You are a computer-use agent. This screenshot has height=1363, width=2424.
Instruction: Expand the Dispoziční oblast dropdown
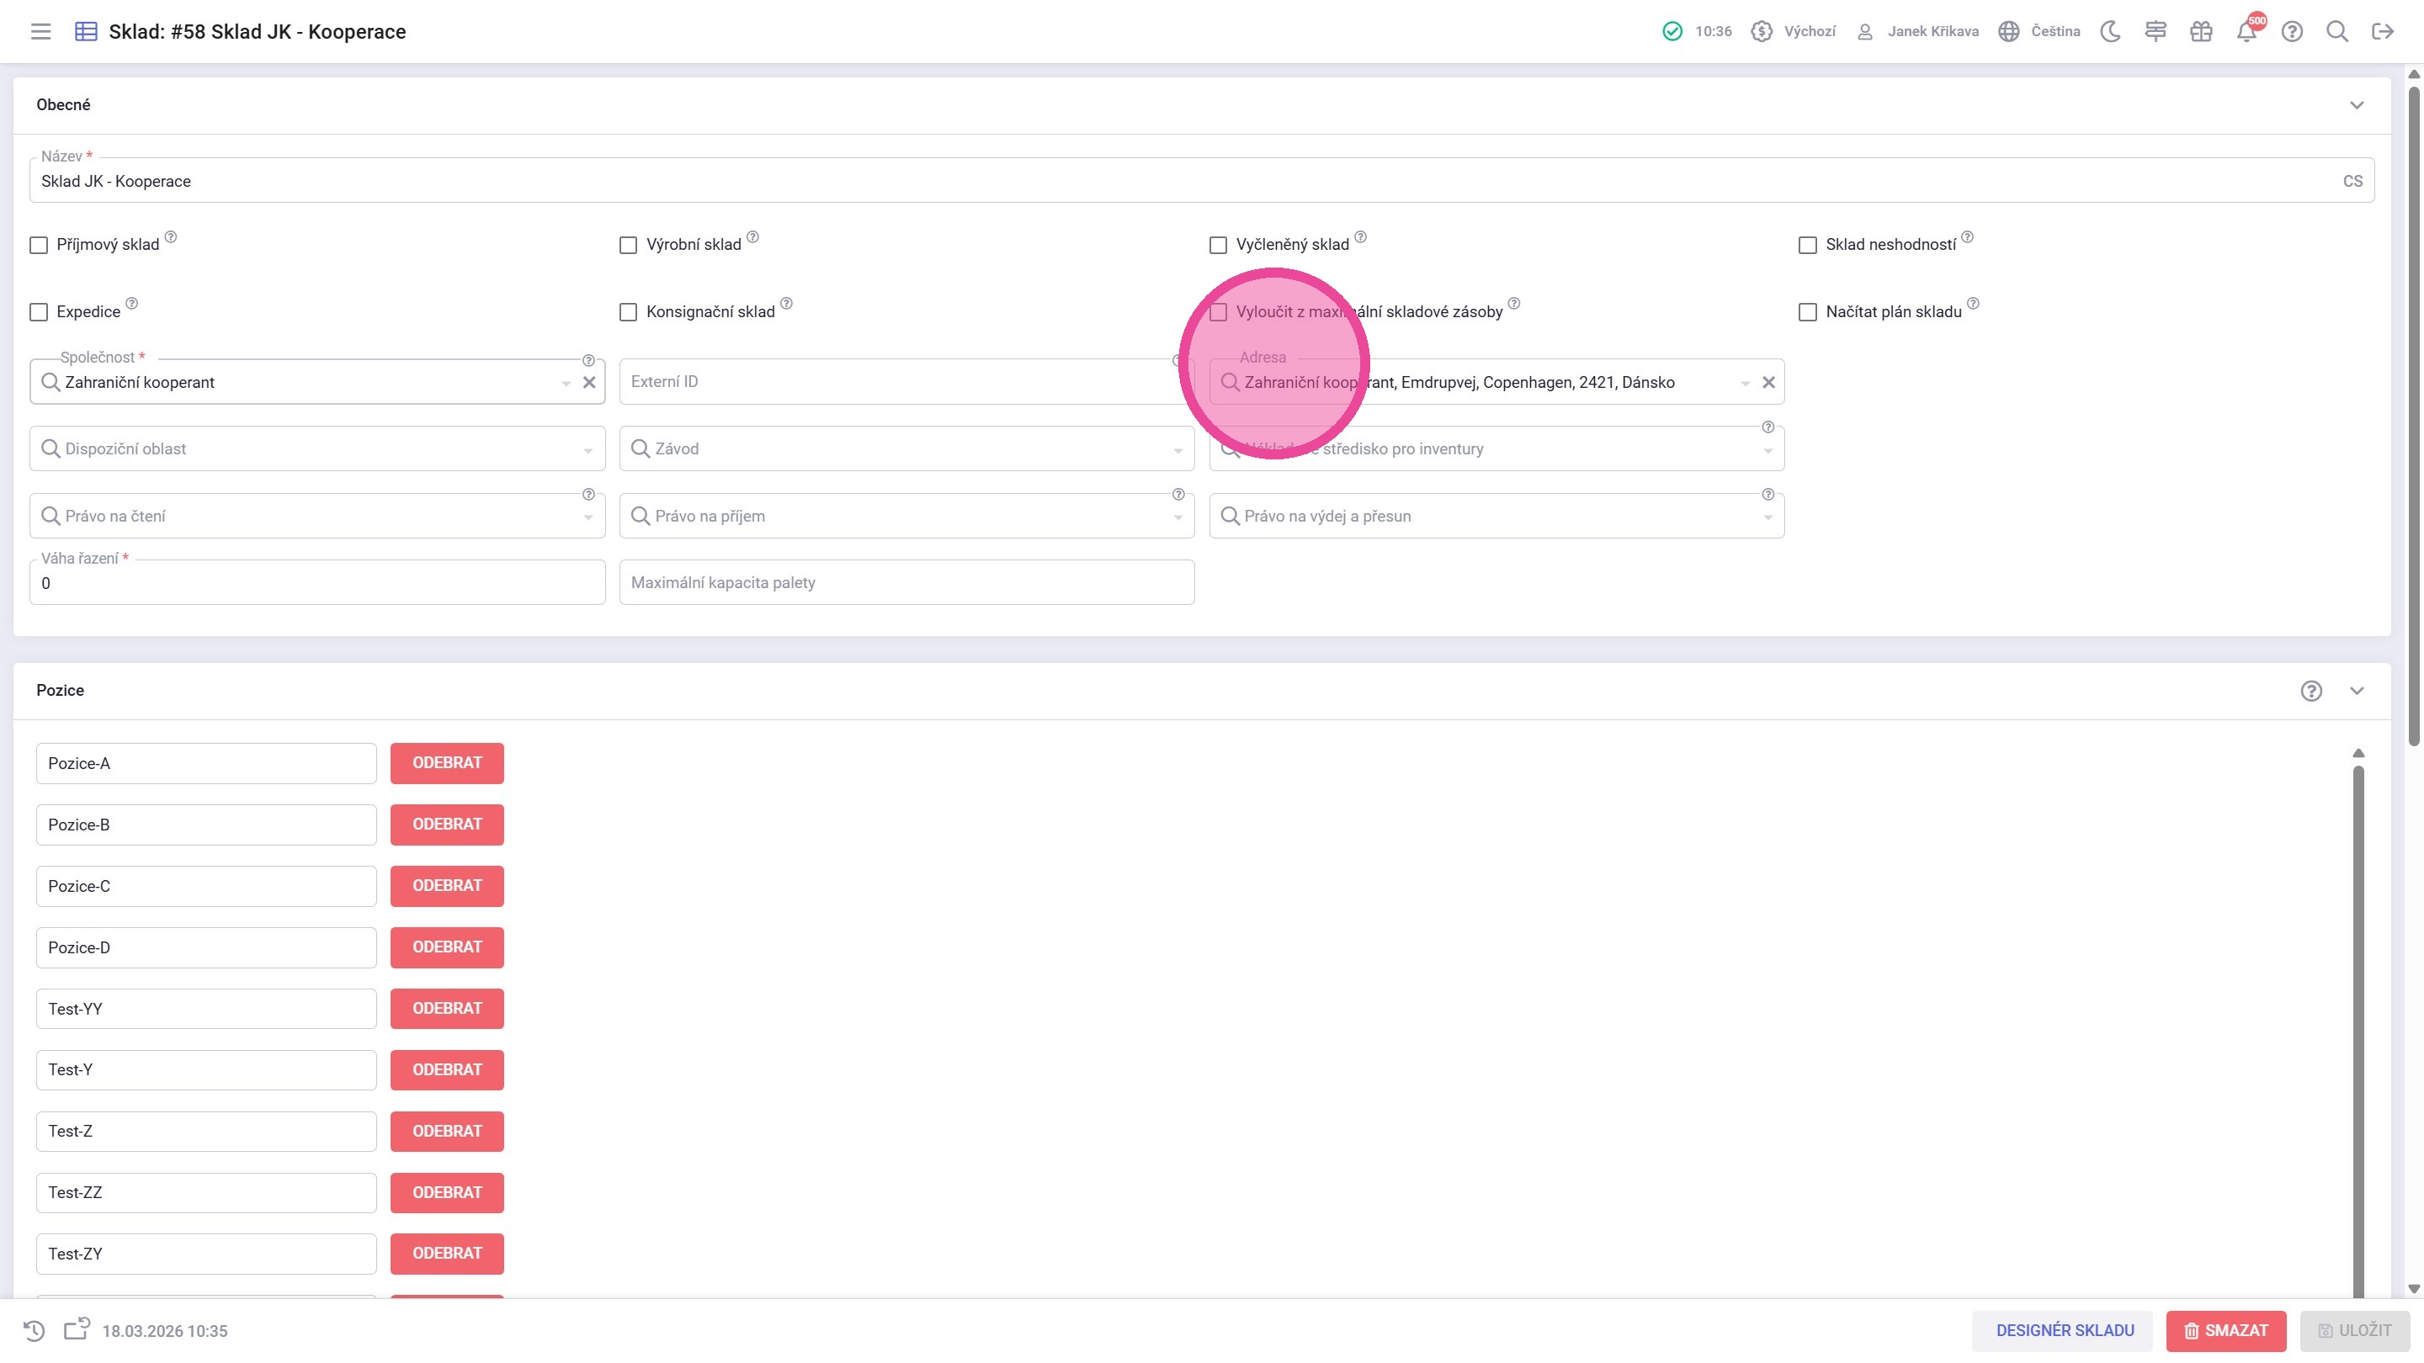pyautogui.click(x=316, y=448)
